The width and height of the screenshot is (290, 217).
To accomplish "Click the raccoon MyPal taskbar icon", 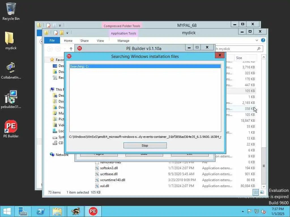I will (75, 211).
